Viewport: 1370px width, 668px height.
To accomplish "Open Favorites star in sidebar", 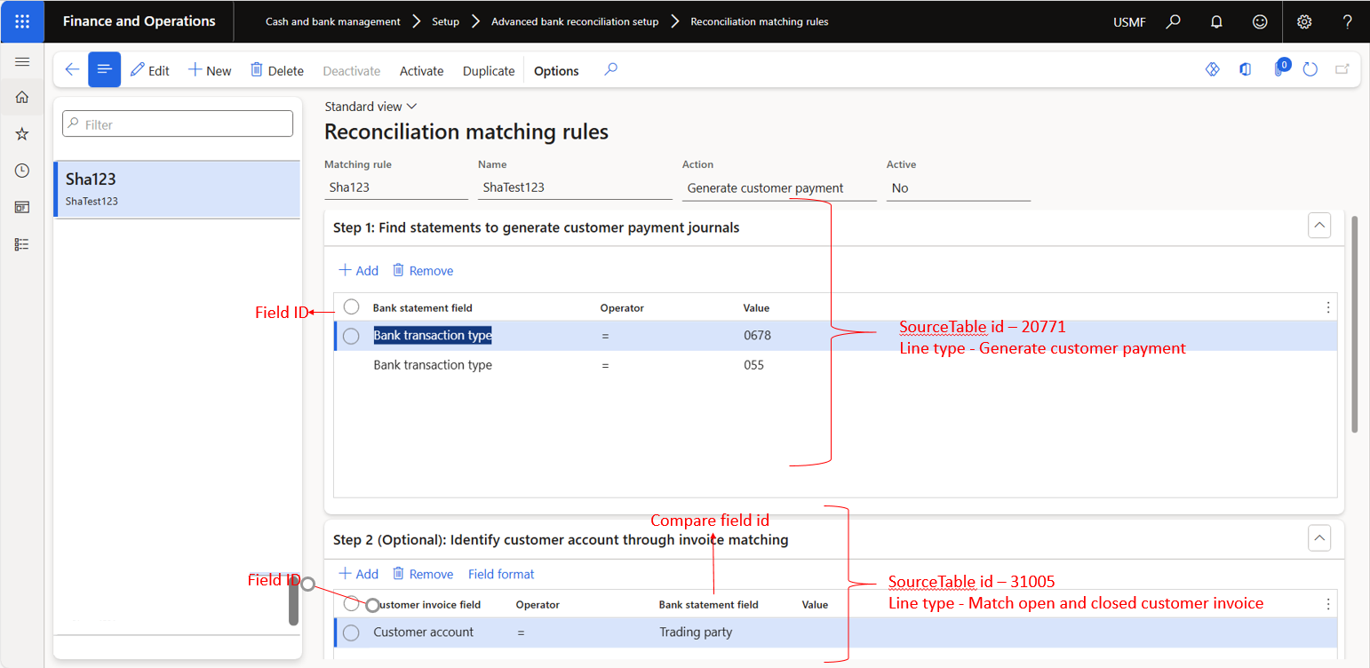I will pos(22,133).
